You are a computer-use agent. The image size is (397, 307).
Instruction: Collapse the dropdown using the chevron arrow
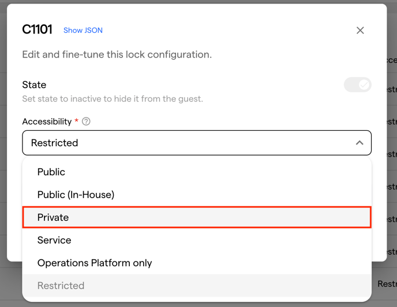(x=359, y=143)
